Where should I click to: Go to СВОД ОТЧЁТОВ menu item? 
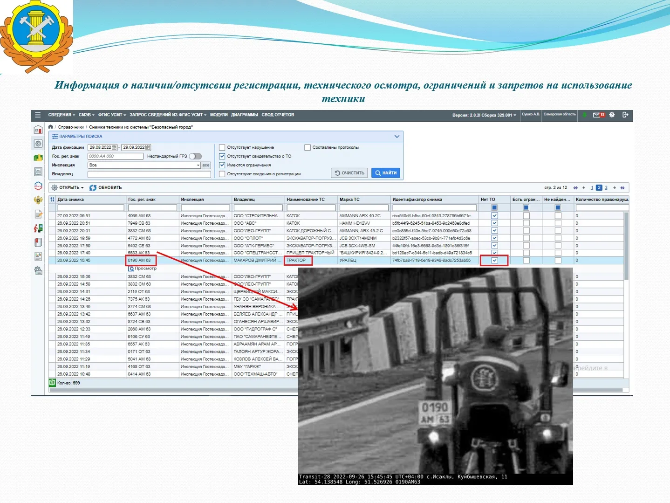click(278, 115)
